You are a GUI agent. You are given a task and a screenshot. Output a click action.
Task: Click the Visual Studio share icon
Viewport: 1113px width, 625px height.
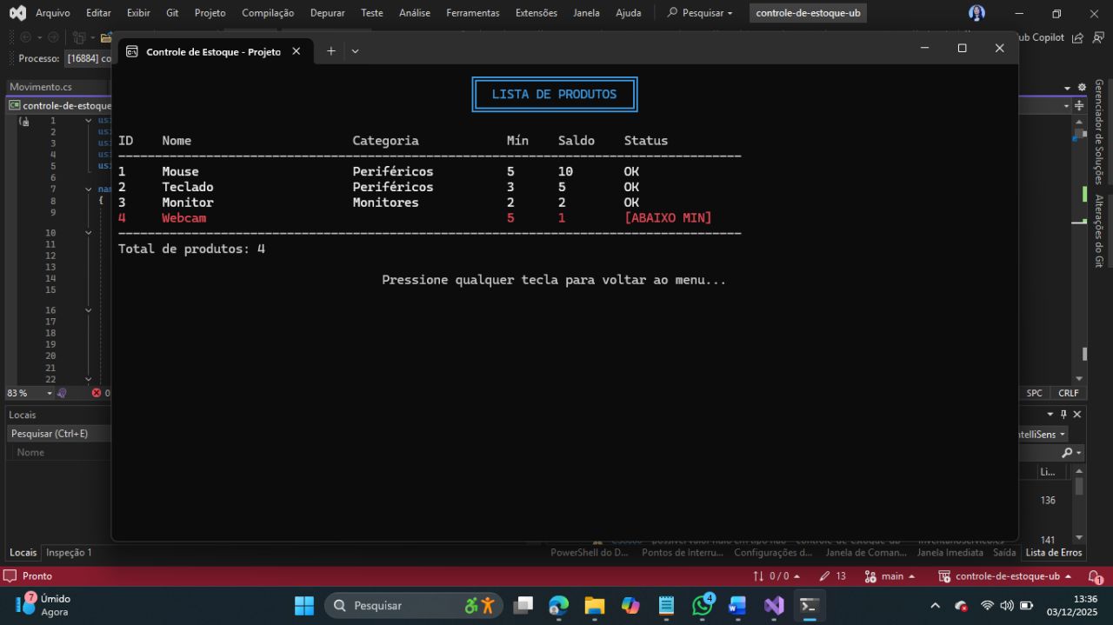click(1077, 37)
